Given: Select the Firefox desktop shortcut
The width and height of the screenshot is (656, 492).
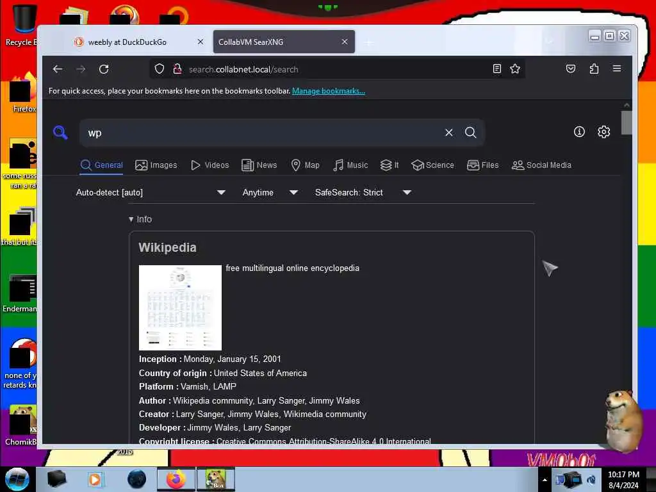Looking at the screenshot, I should pyautogui.click(x=22, y=93).
